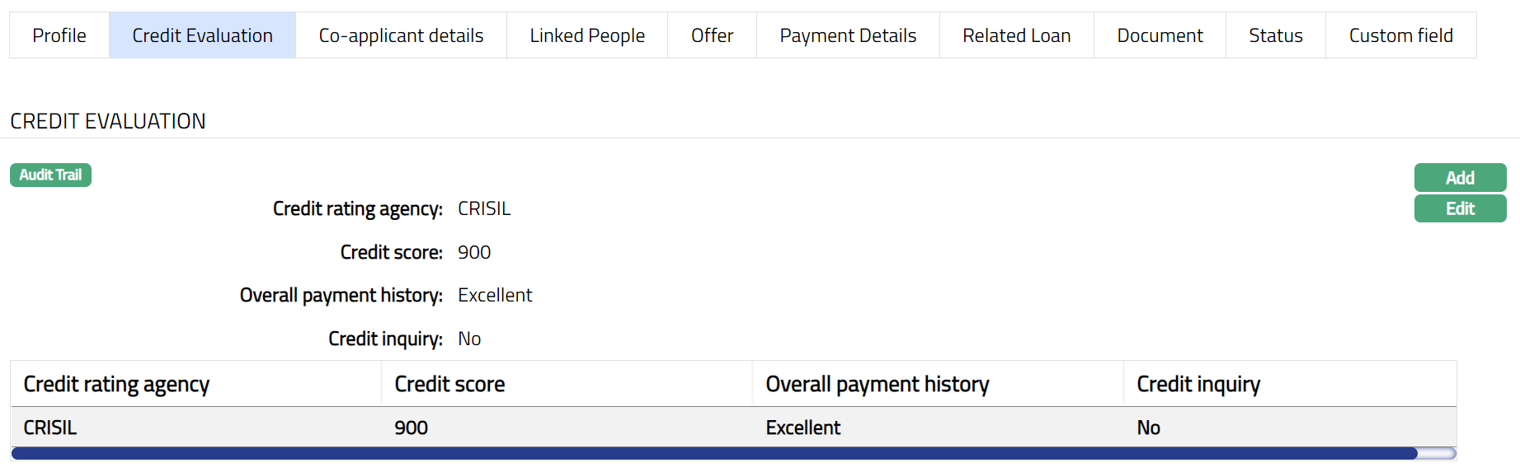The width and height of the screenshot is (1520, 472).
Task: Open the Custom field tab
Action: tap(1400, 35)
